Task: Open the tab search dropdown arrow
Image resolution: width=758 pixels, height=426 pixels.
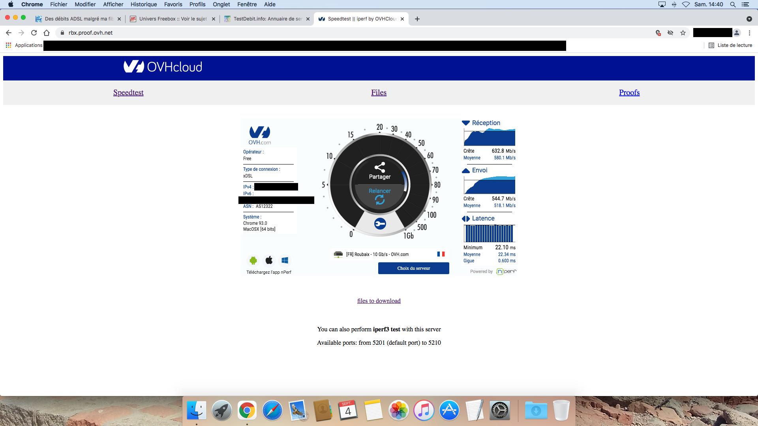Action: 749,19
